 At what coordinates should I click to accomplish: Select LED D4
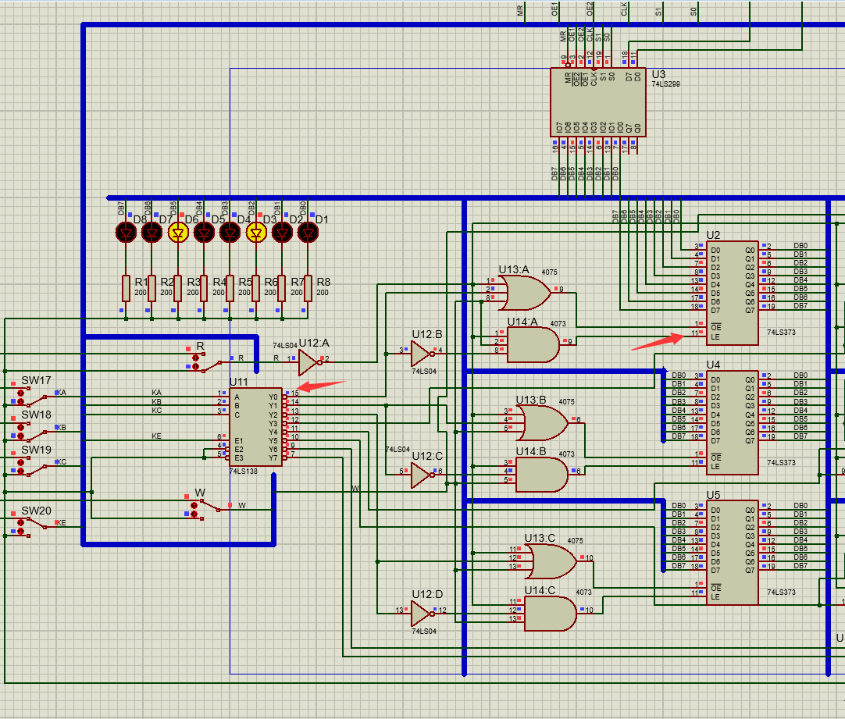point(230,233)
